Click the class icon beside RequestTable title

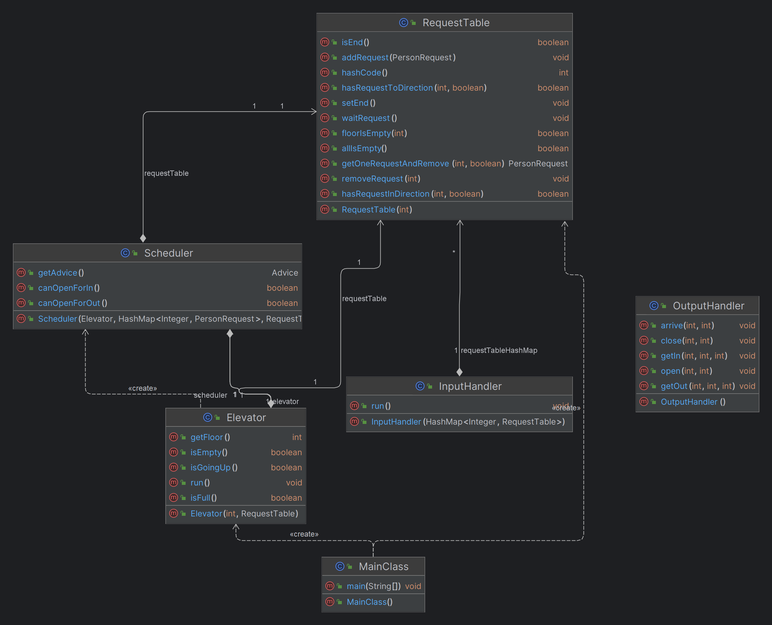[403, 23]
